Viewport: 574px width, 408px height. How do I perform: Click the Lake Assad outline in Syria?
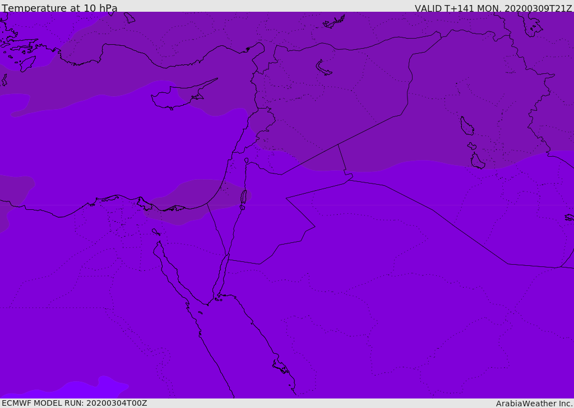pos(323,68)
